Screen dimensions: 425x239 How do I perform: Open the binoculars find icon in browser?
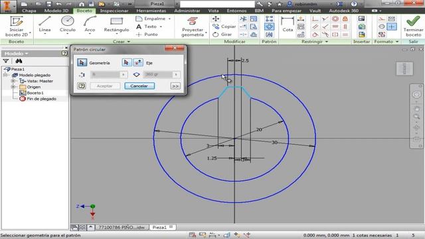(19, 61)
